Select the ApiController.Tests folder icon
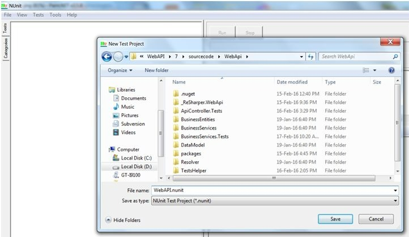409x237 pixels. pos(176,111)
